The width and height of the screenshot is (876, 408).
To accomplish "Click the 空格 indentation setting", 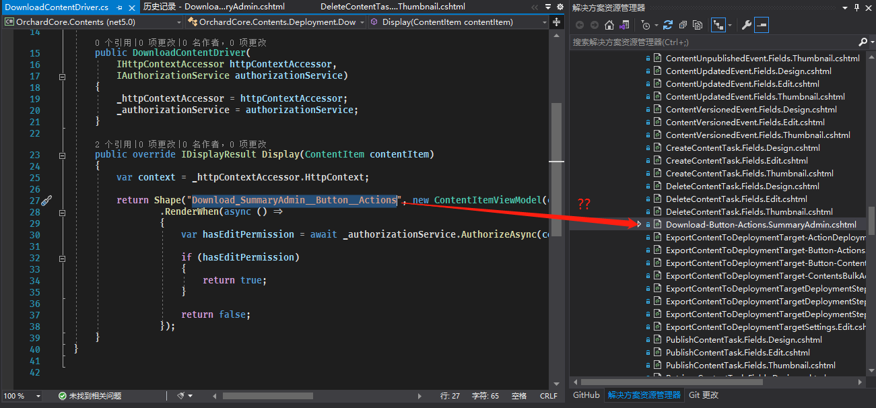I will click(x=519, y=396).
